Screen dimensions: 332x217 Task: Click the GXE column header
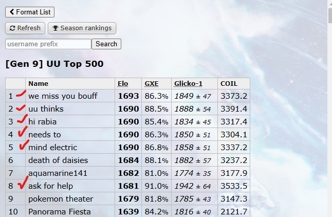click(152, 83)
